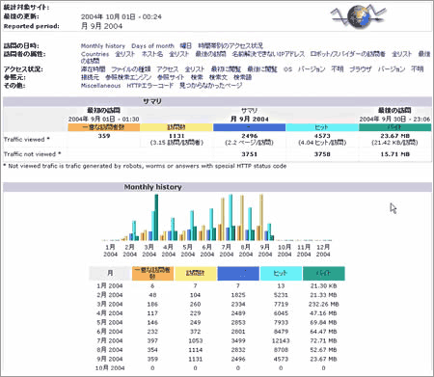434x377 pixels.
Task: Open the Monthly history link
Action: point(103,46)
